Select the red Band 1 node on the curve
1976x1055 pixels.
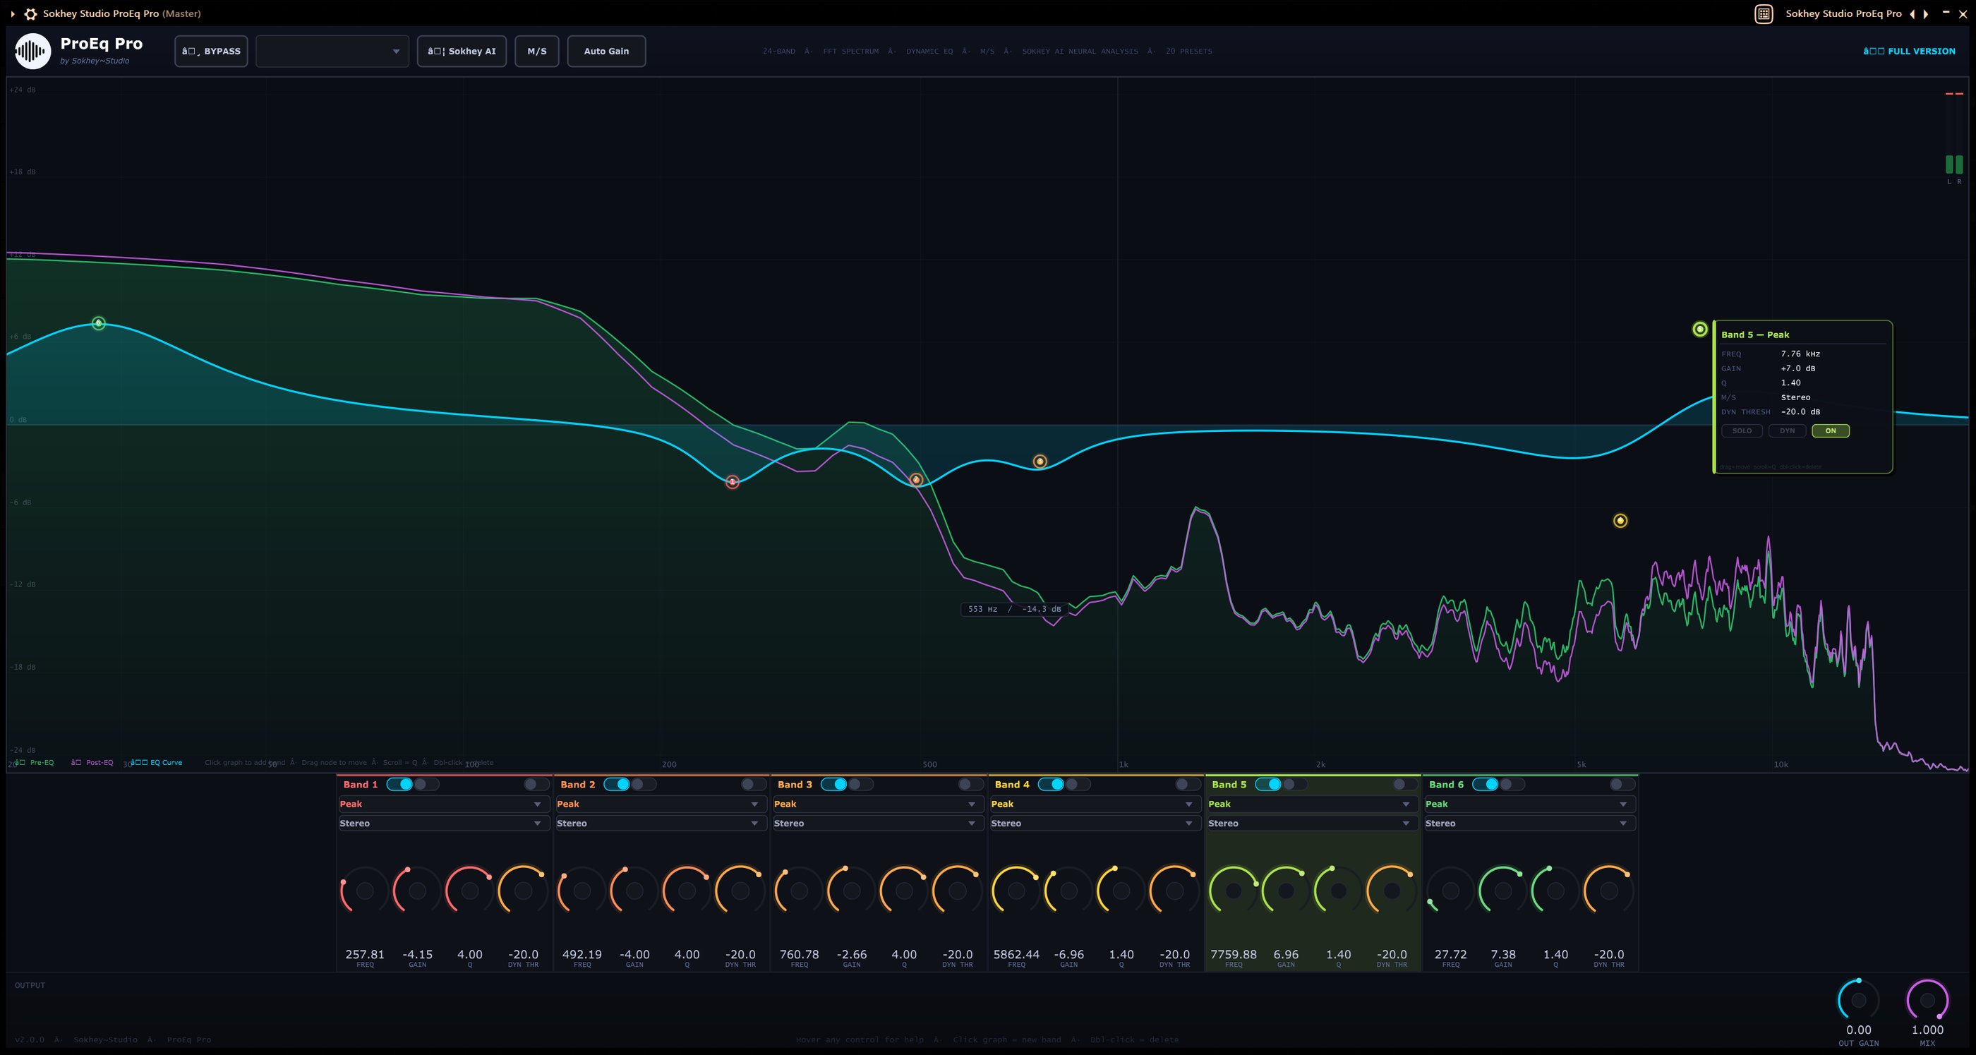[x=733, y=482]
